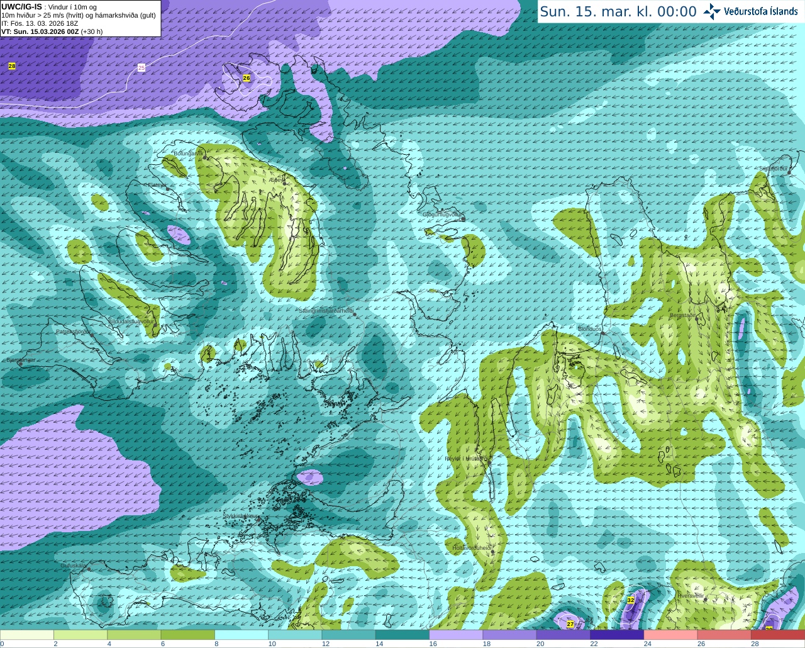
Task: Click the yellow gust label 27
Action: [570, 624]
